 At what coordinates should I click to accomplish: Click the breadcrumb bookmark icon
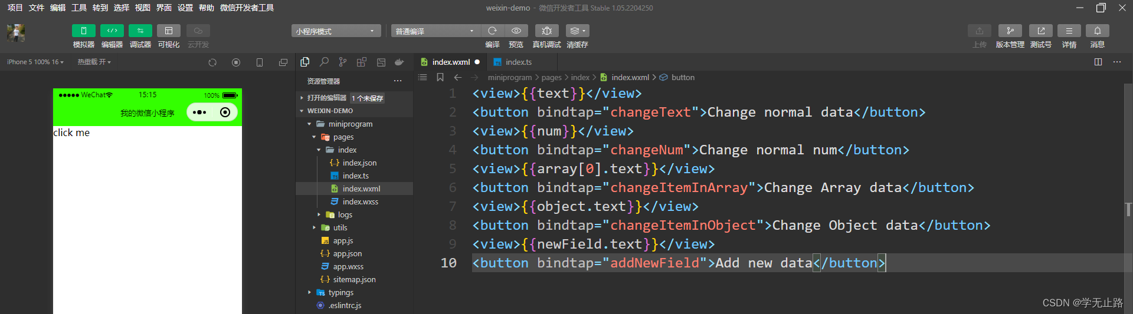pyautogui.click(x=440, y=77)
